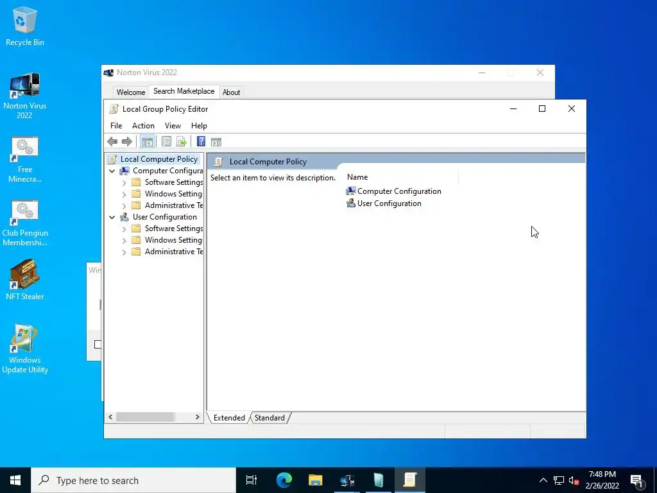Click the Recycle Bin desktop icon
657x493 pixels.
tap(25, 26)
